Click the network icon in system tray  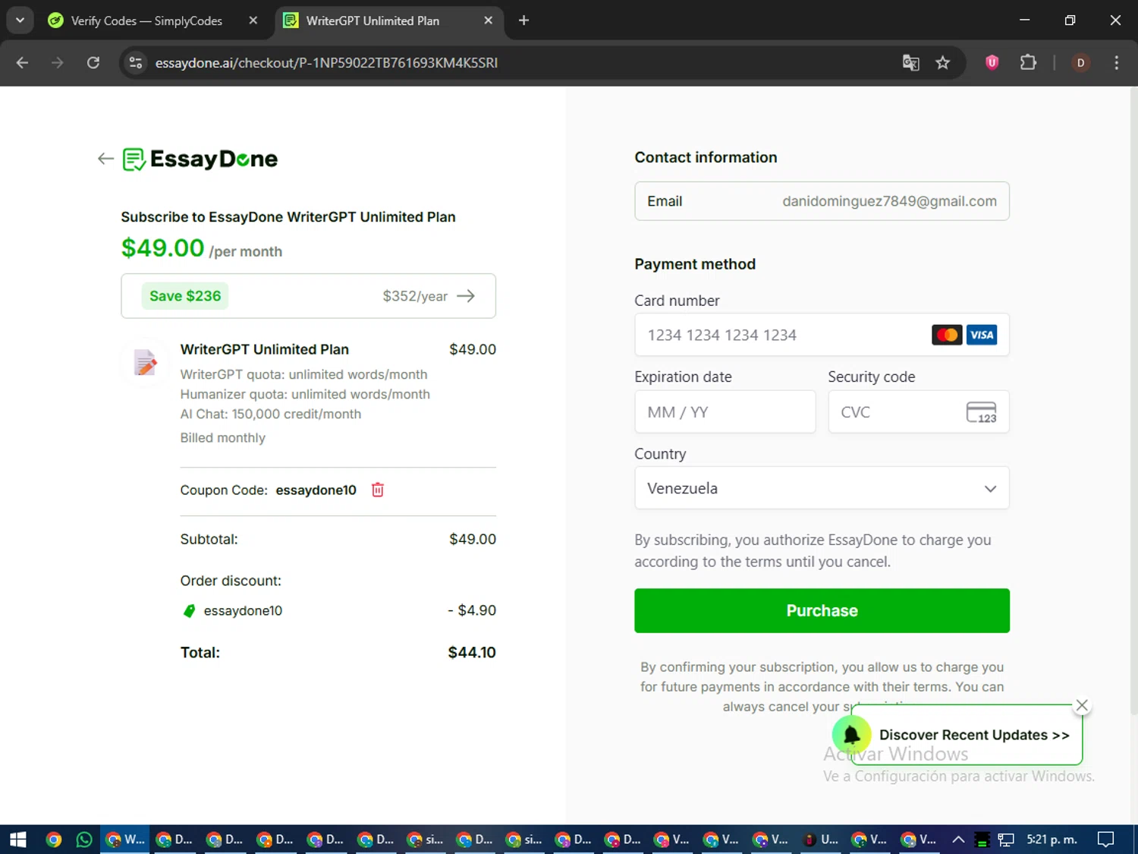point(1006,840)
